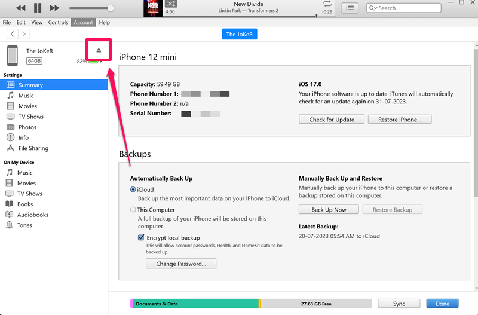
Task: Open the Account menu
Action: coord(83,22)
